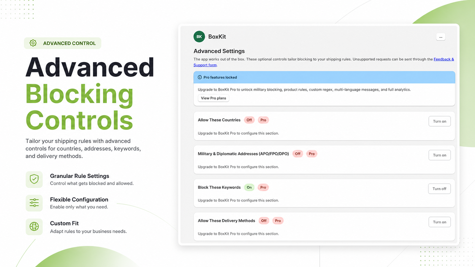
Task: Open the three-dot more options menu
Action: pyautogui.click(x=441, y=37)
